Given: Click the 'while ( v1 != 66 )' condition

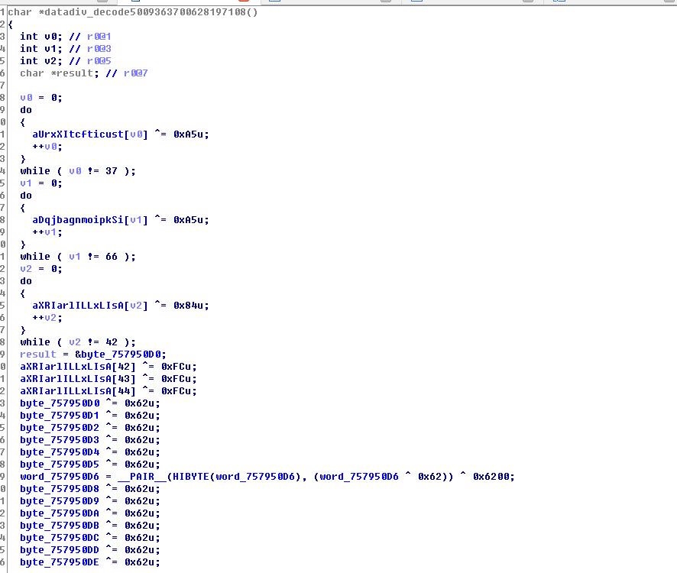Looking at the screenshot, I should pyautogui.click(x=78, y=257).
